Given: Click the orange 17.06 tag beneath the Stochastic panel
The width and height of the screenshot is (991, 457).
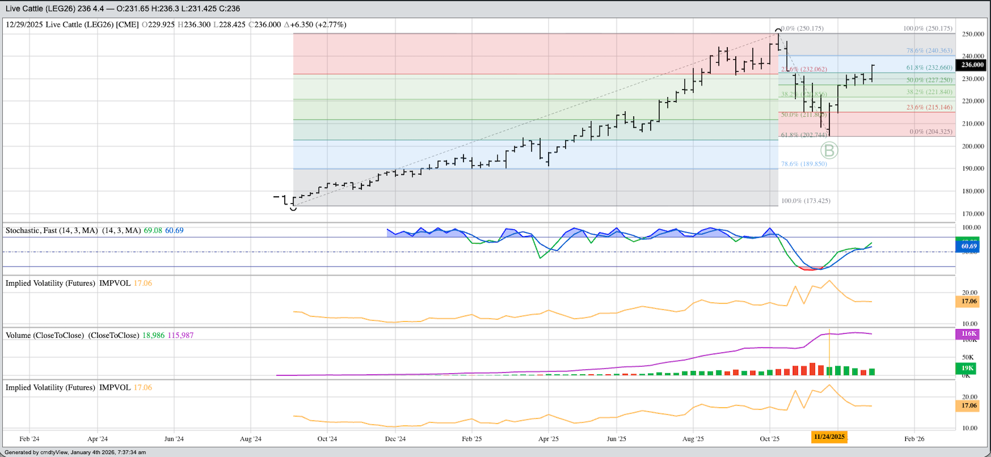Looking at the screenshot, I should pos(969,301).
